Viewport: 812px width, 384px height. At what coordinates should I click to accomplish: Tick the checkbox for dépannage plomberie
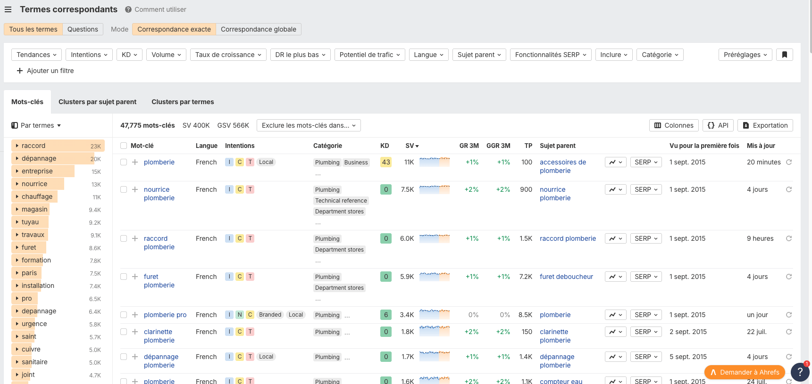click(x=124, y=357)
